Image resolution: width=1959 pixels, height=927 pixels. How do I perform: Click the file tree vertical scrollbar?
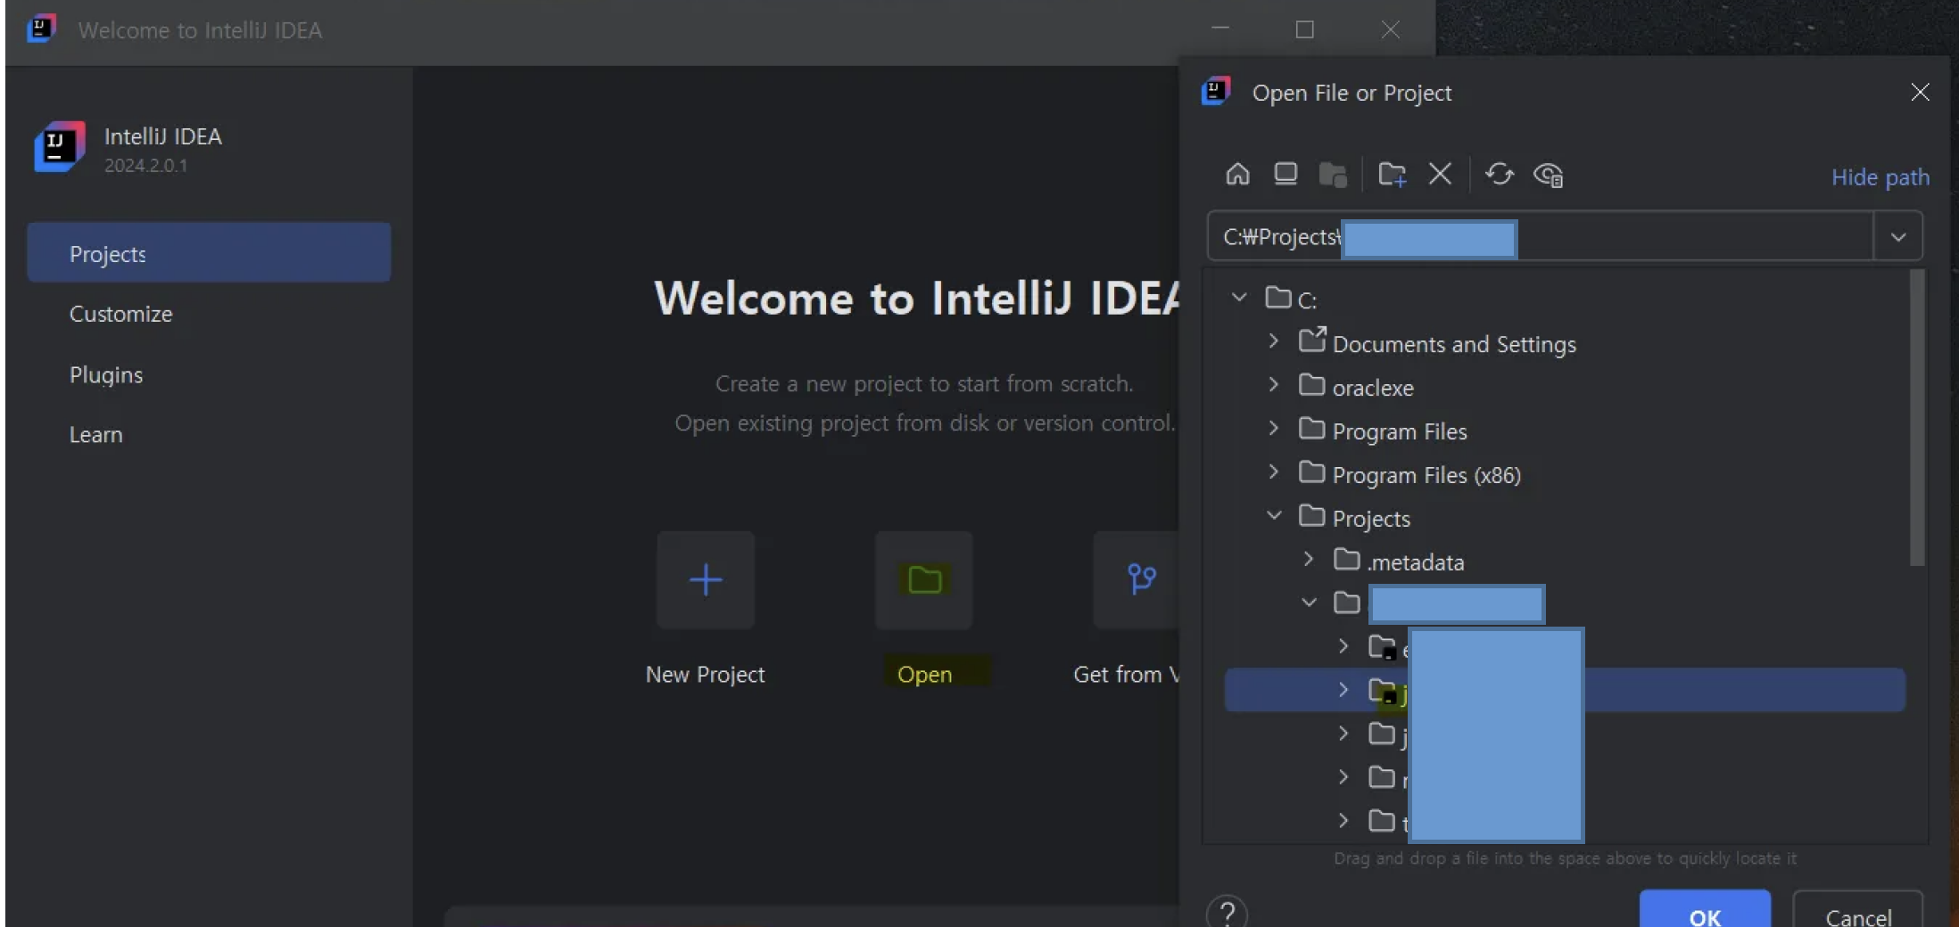1917,419
